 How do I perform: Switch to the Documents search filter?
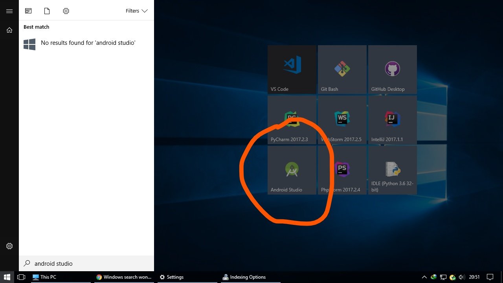click(47, 11)
